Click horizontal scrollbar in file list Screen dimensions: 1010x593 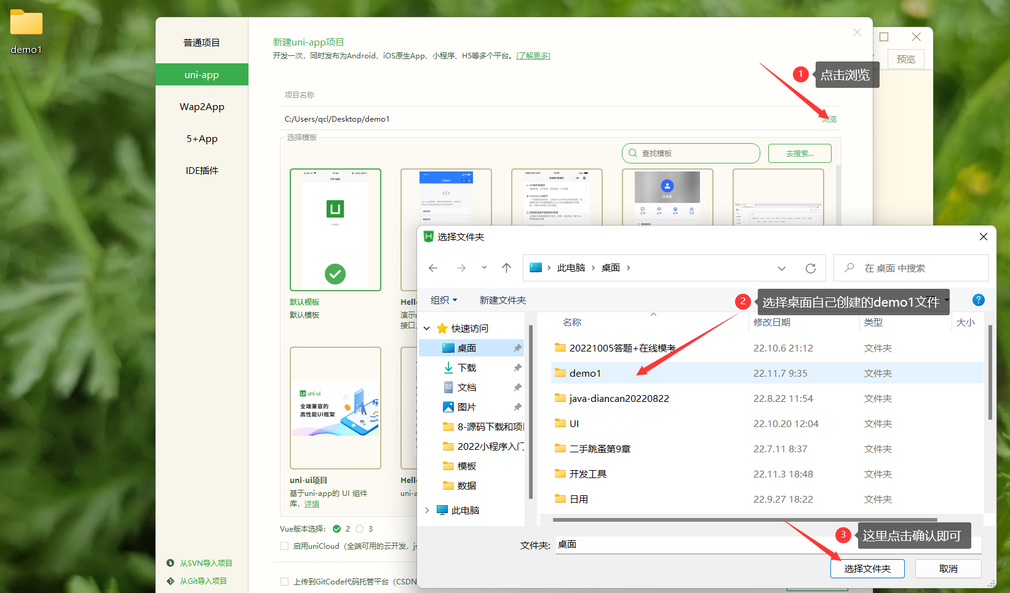pyautogui.click(x=745, y=520)
